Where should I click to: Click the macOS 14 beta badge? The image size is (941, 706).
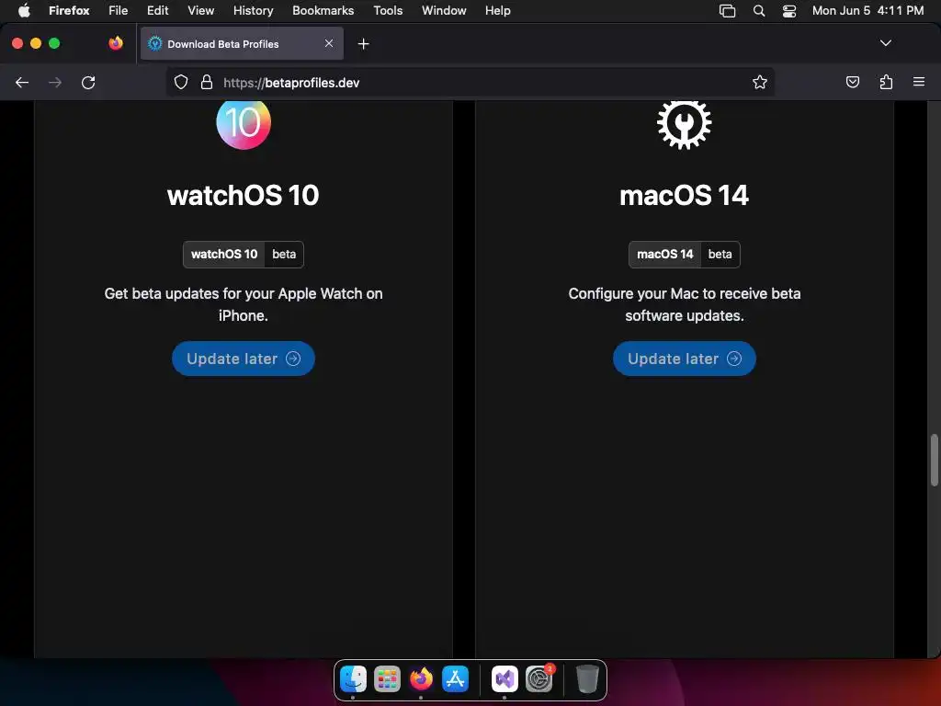[x=684, y=254]
